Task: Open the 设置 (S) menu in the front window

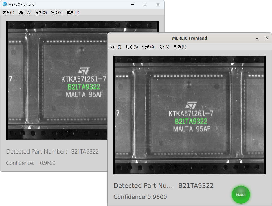Action: pos(148,47)
